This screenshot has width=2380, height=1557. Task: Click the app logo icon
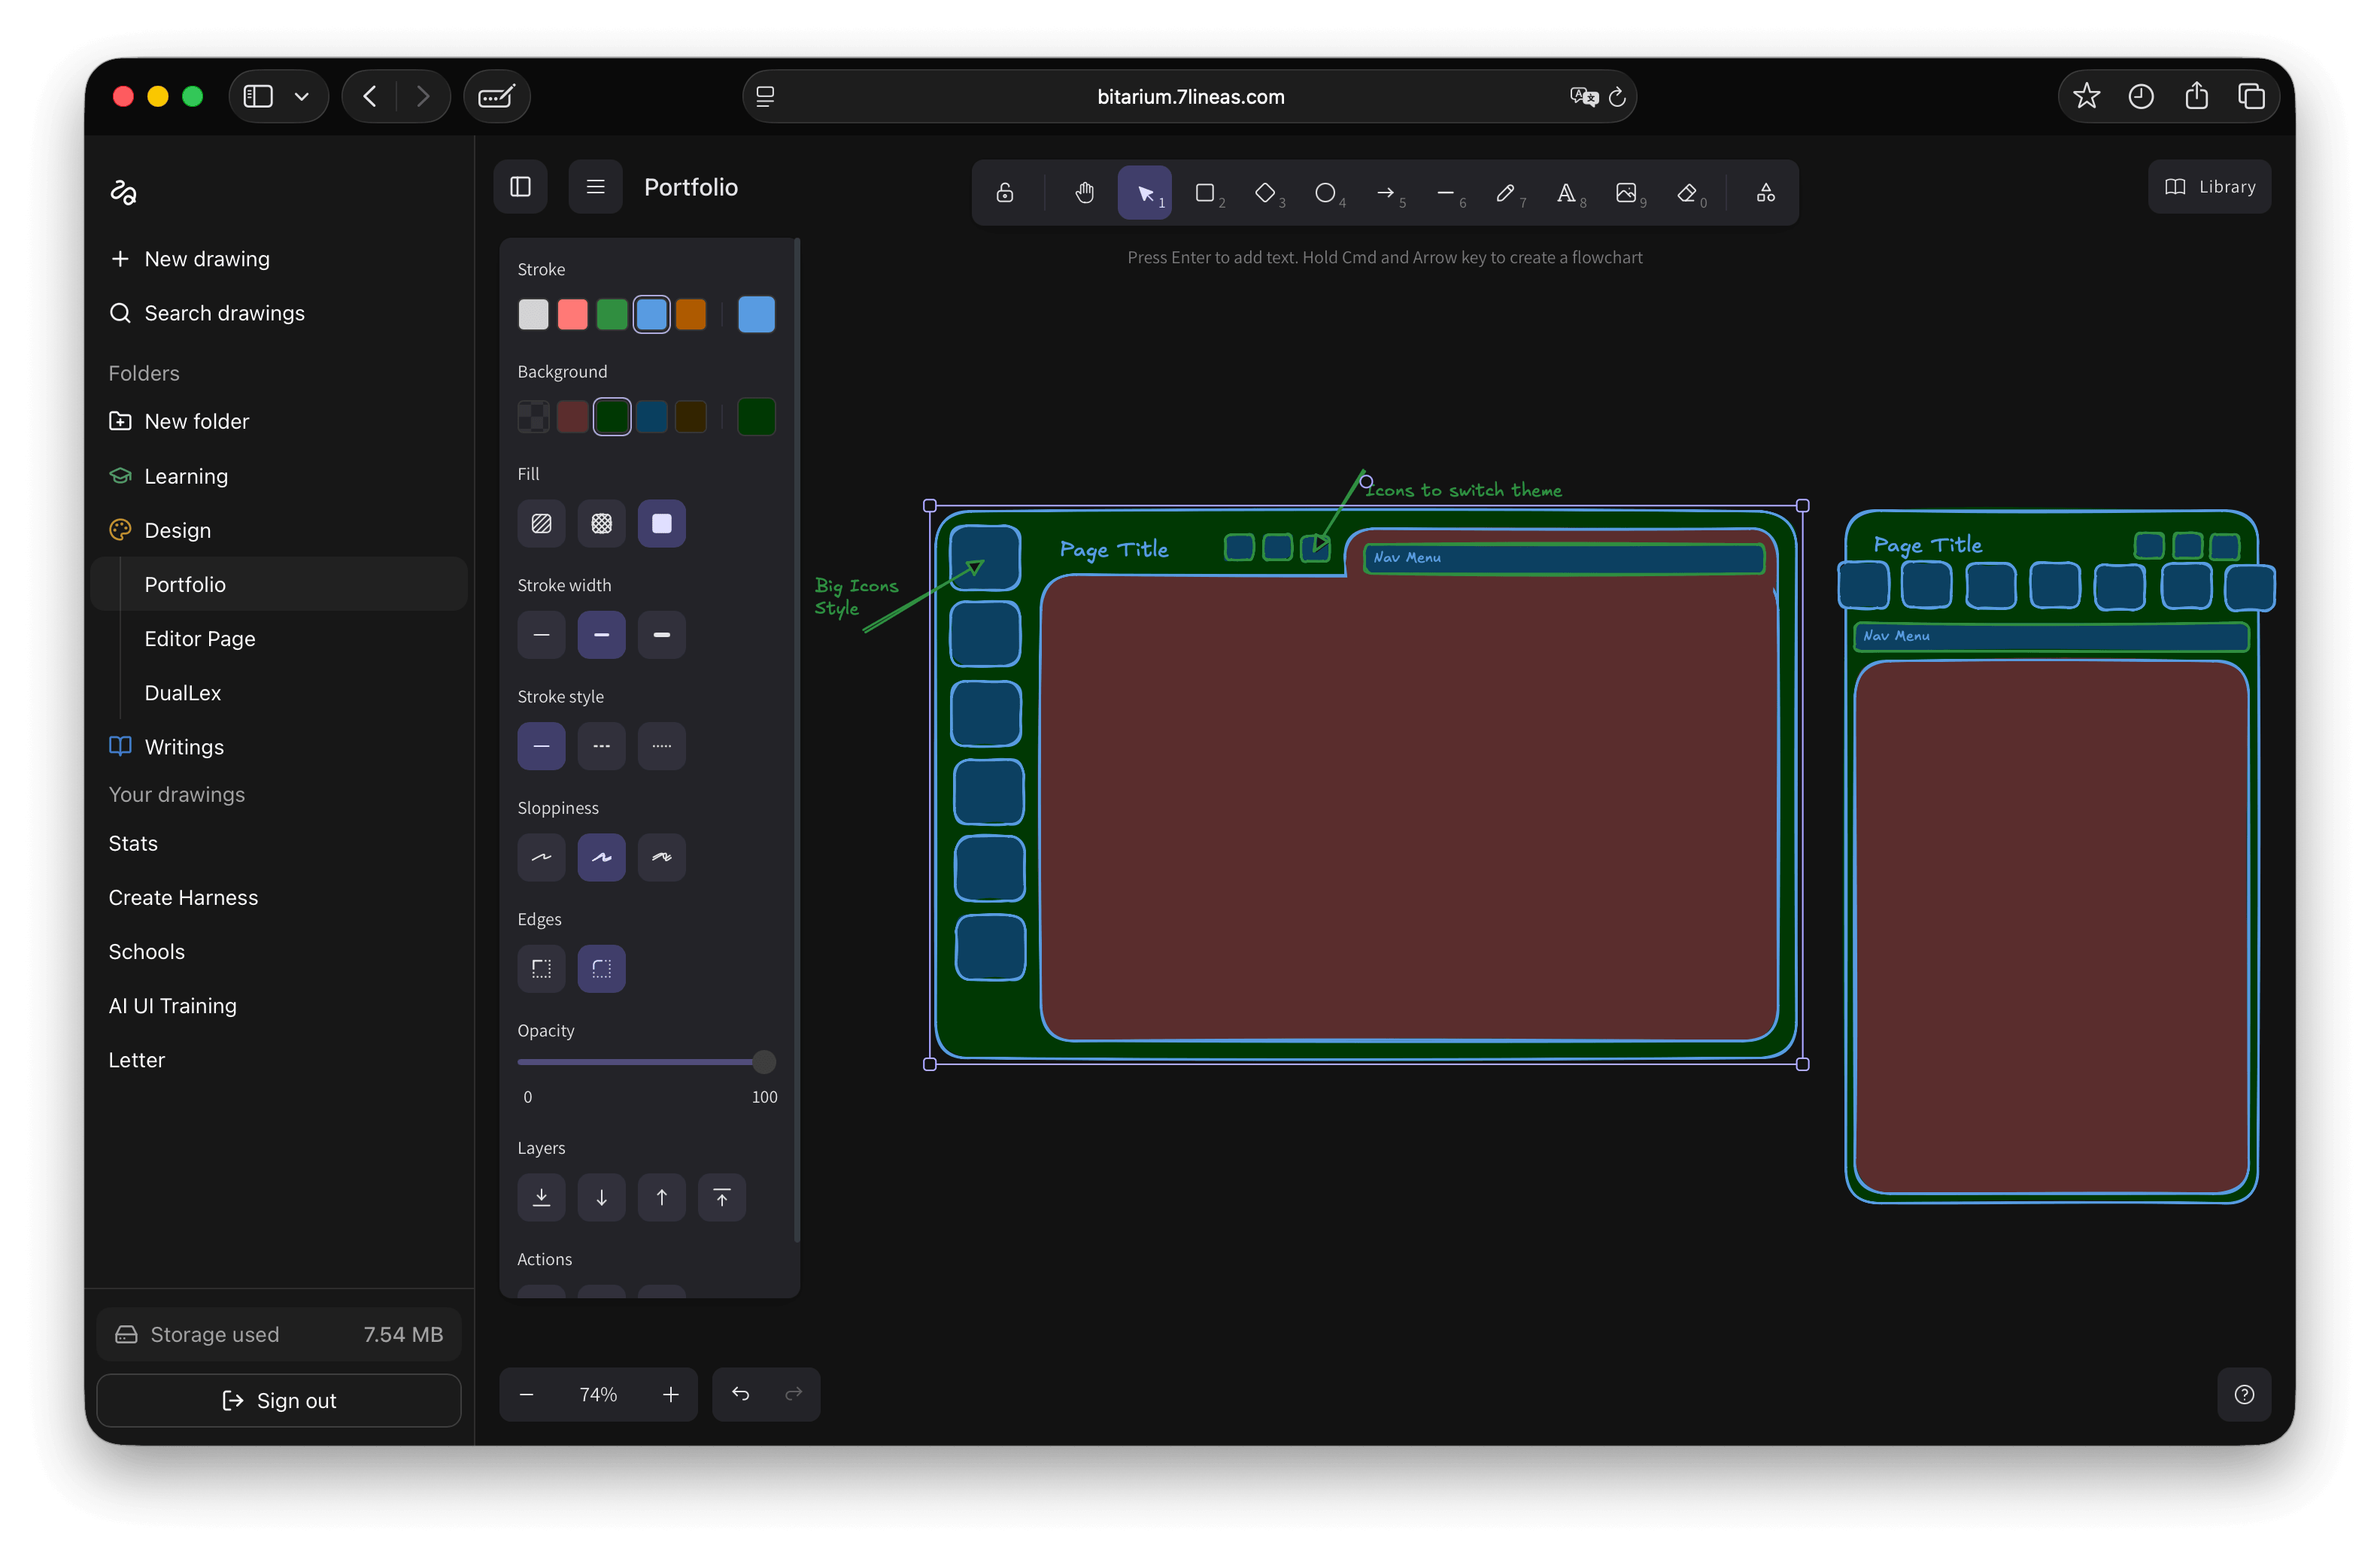(x=123, y=192)
